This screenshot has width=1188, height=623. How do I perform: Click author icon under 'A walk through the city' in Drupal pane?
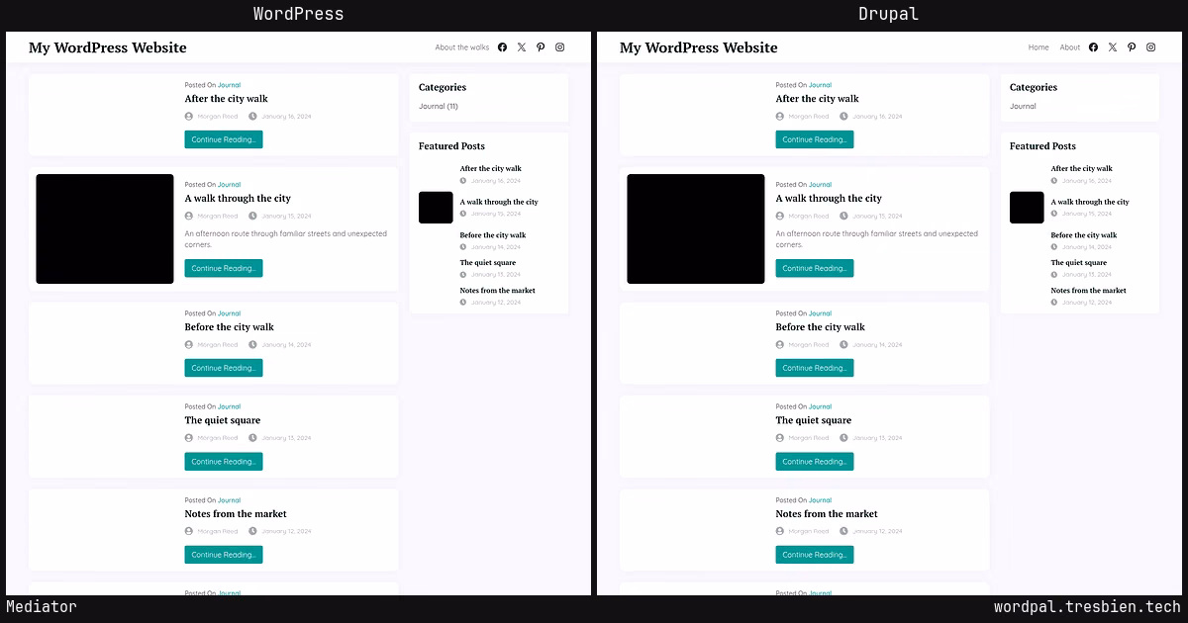tap(780, 216)
